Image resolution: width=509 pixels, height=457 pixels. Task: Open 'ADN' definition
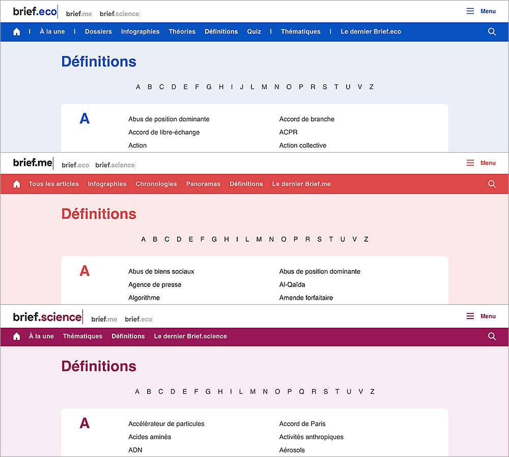point(135,450)
